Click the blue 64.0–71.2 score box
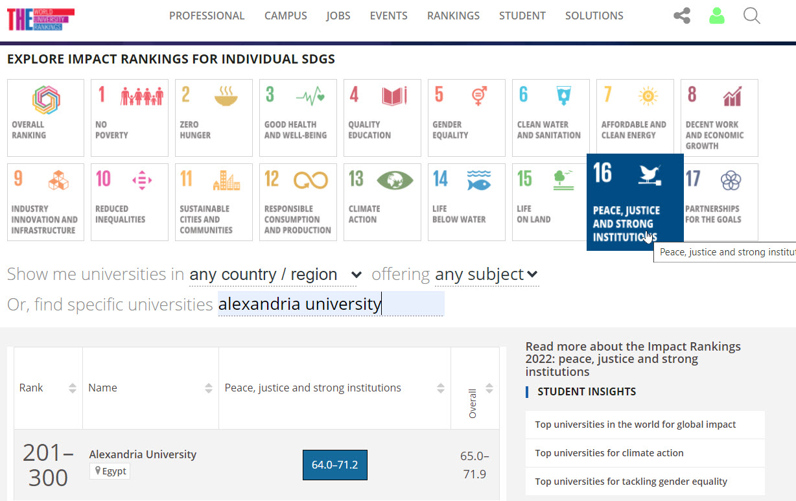This screenshot has width=796, height=501. coord(334,465)
